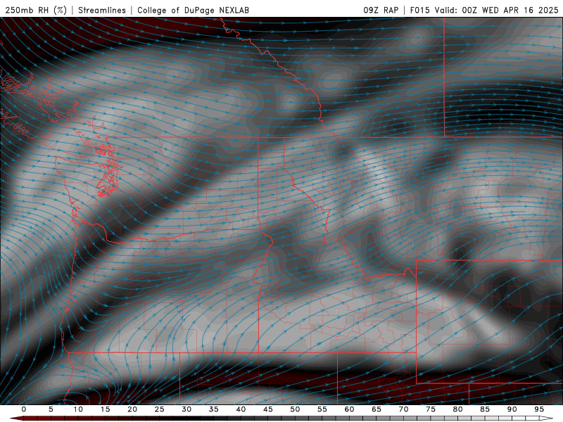563x422 pixels.
Task: Click 'College of DuPage NEXLAB' text
Action: pos(193,10)
